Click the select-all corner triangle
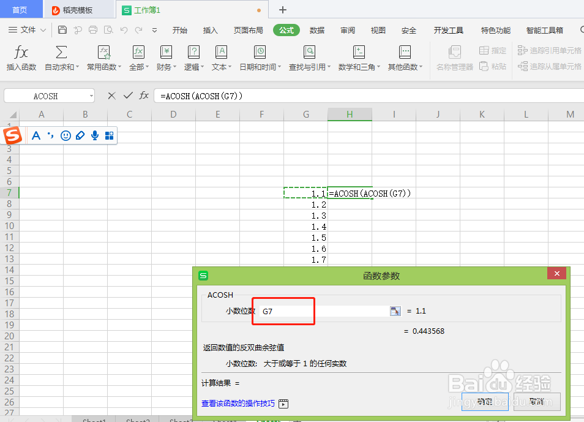 [13, 115]
